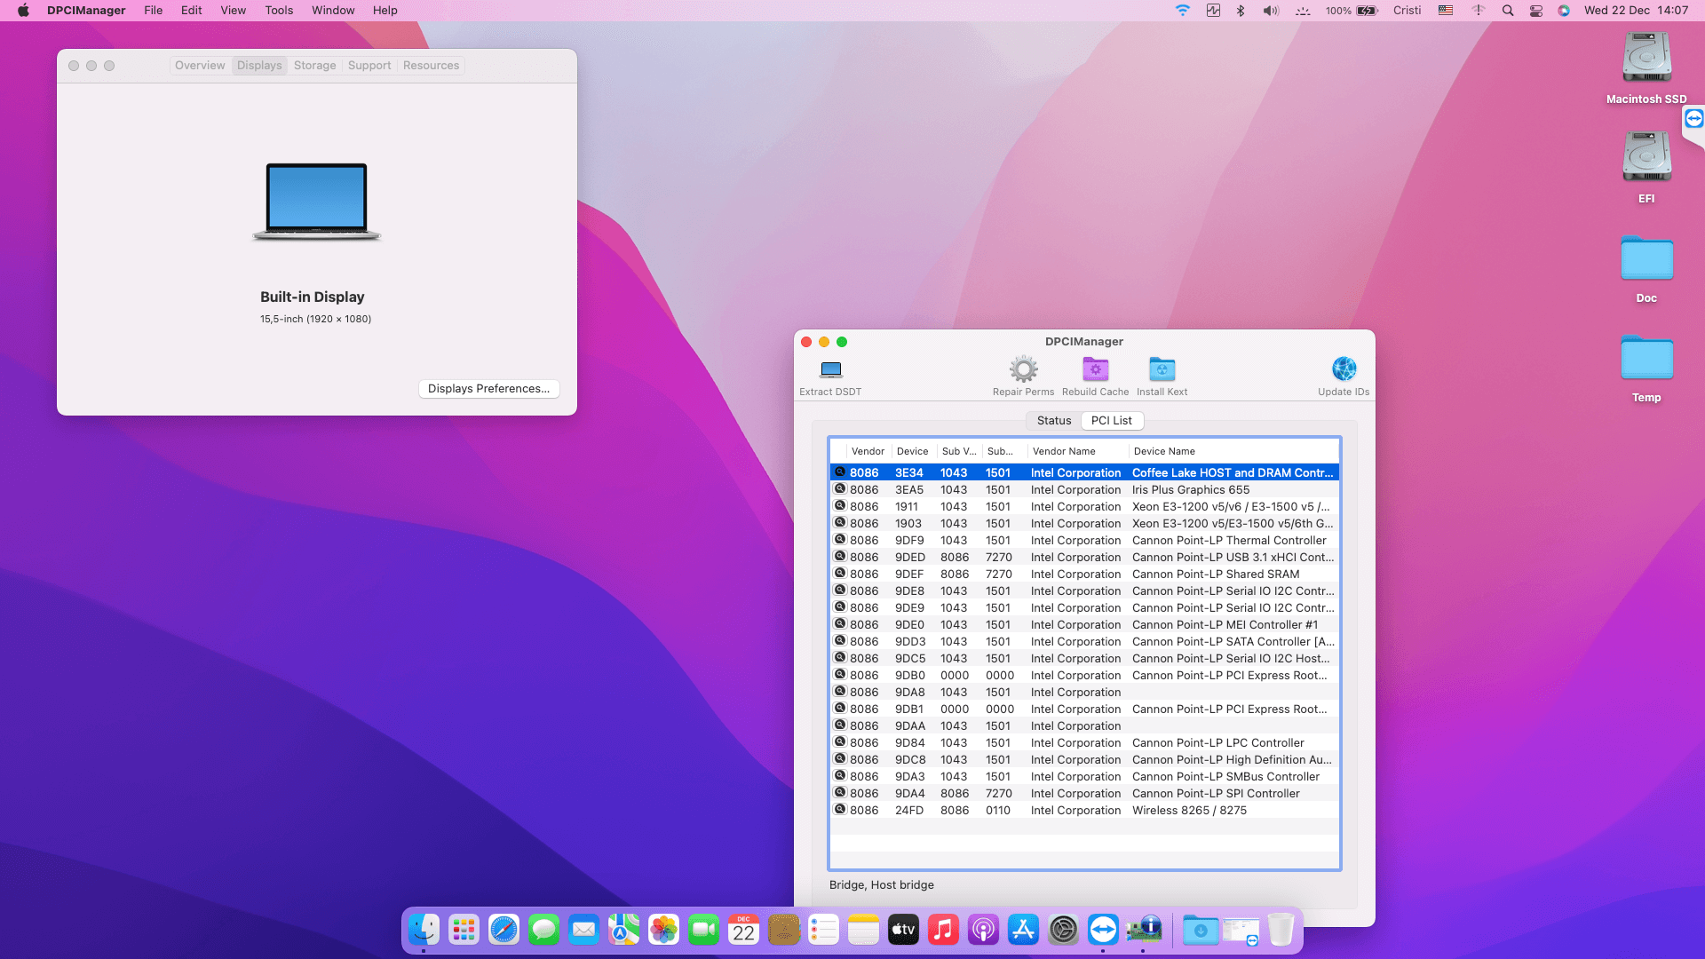Open FaceTime from the Dock
The width and height of the screenshot is (1705, 959).
pos(703,930)
